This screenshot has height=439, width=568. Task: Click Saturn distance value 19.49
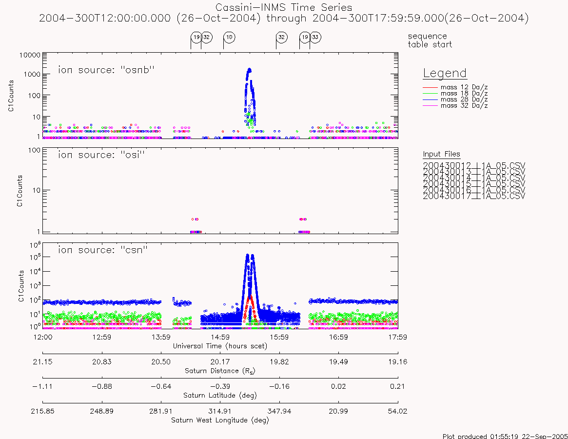(338, 362)
